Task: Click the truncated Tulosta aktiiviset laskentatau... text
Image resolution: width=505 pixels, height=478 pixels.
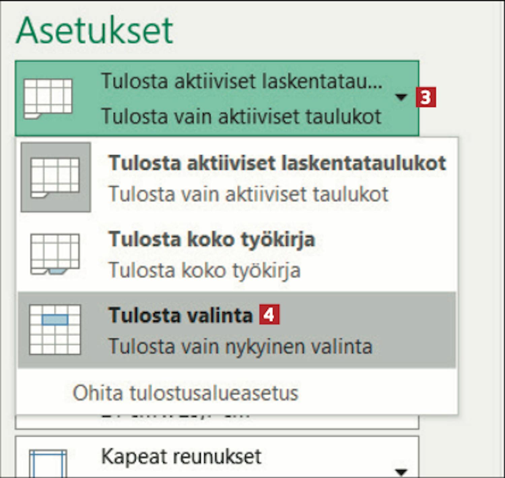Action: click(x=242, y=81)
